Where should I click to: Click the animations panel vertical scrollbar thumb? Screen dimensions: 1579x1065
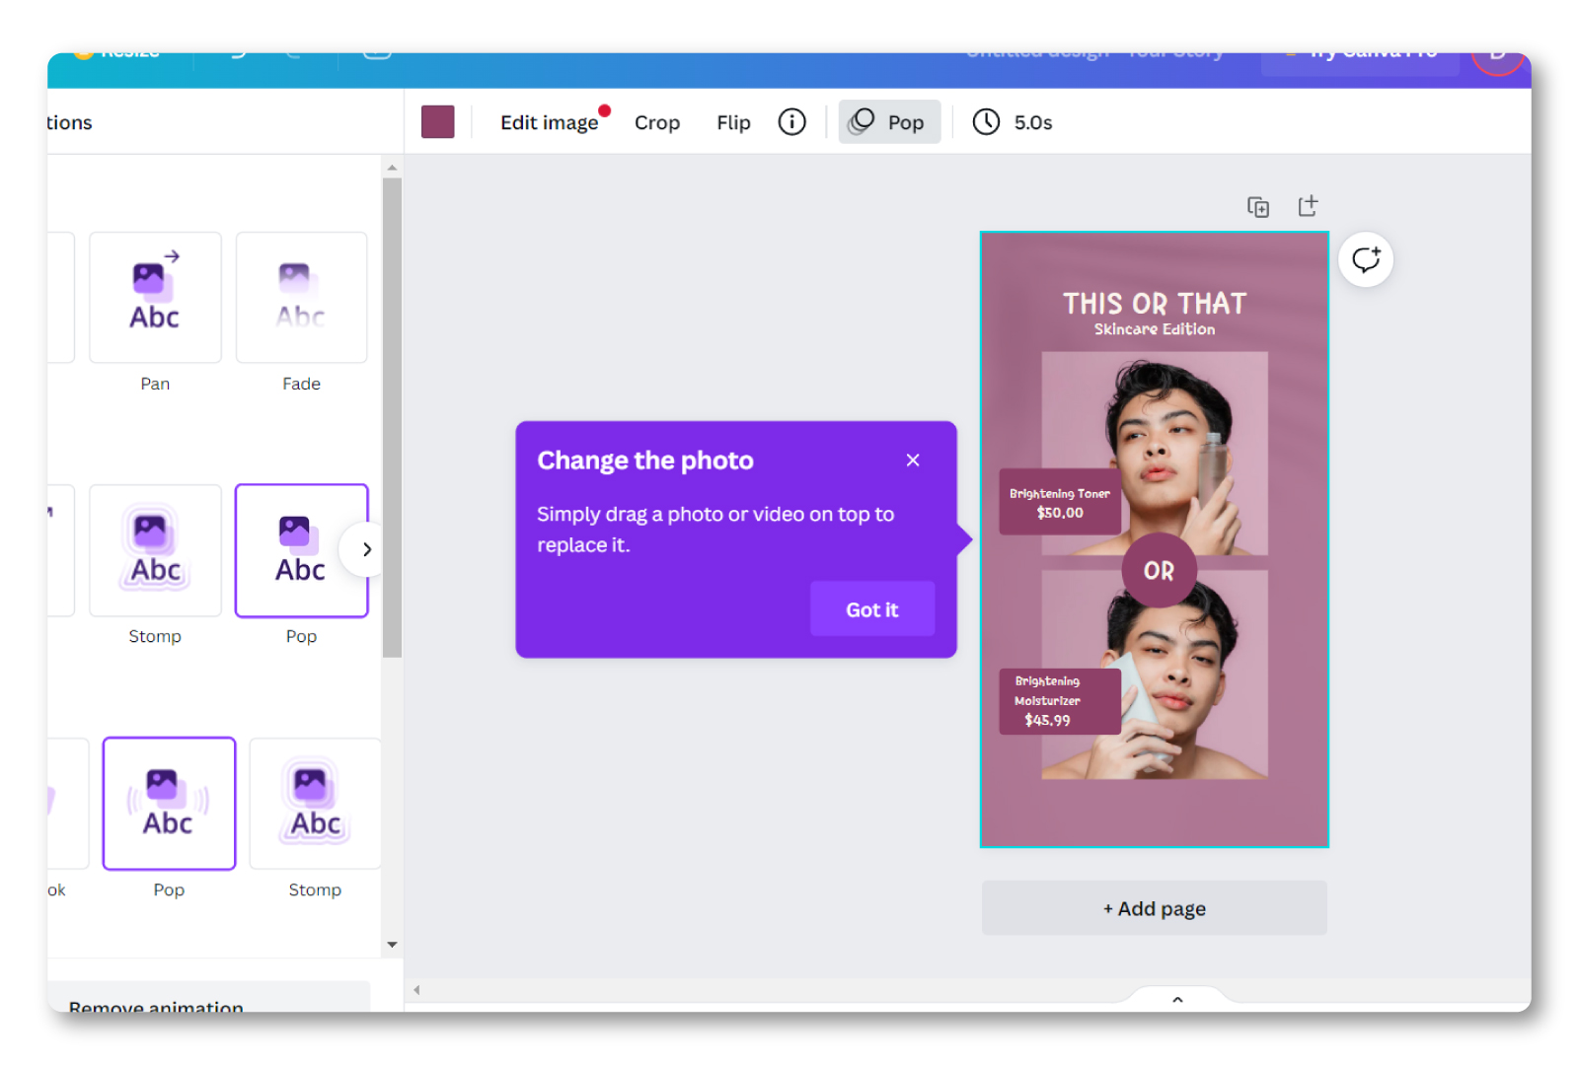(392, 417)
